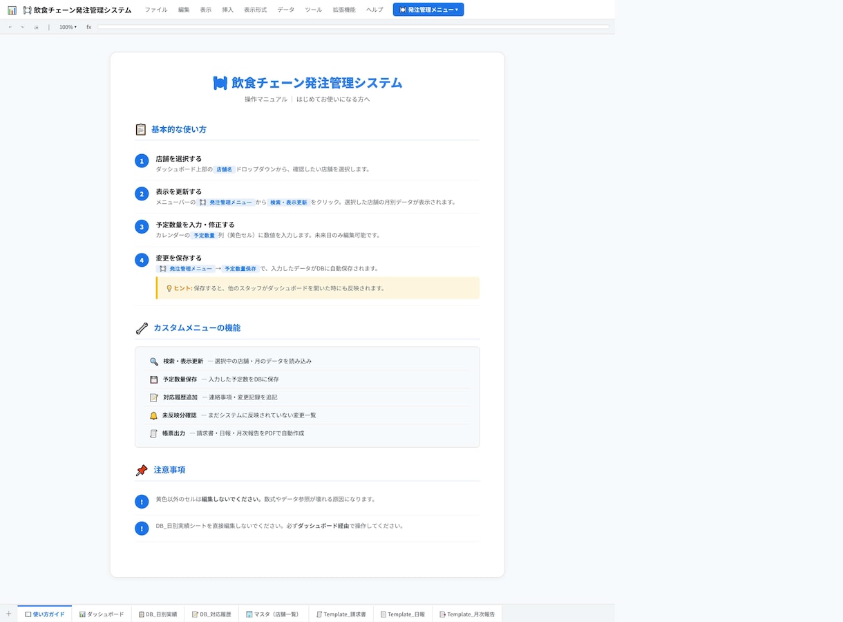Click the exclamation icon beside 黄色以外のセル warning
The image size is (843, 622).
pyautogui.click(x=142, y=502)
